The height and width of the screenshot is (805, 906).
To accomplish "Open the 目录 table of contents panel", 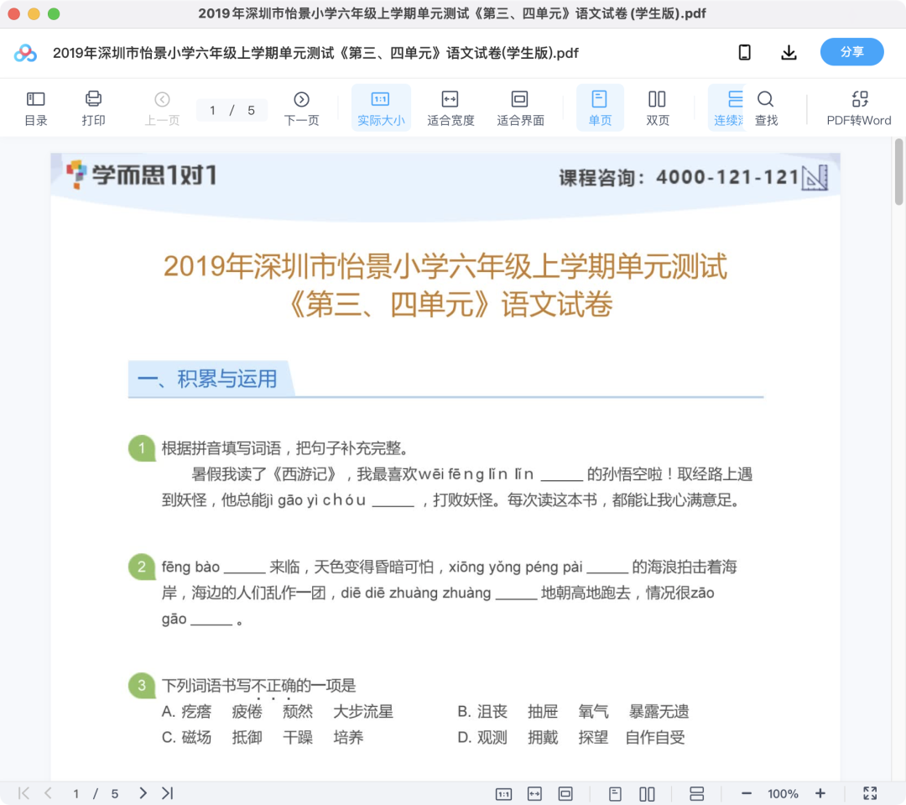I will point(36,108).
